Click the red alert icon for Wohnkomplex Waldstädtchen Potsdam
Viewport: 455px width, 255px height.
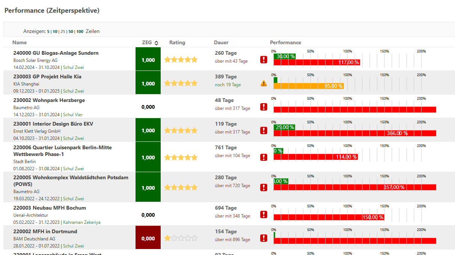[x=264, y=187]
